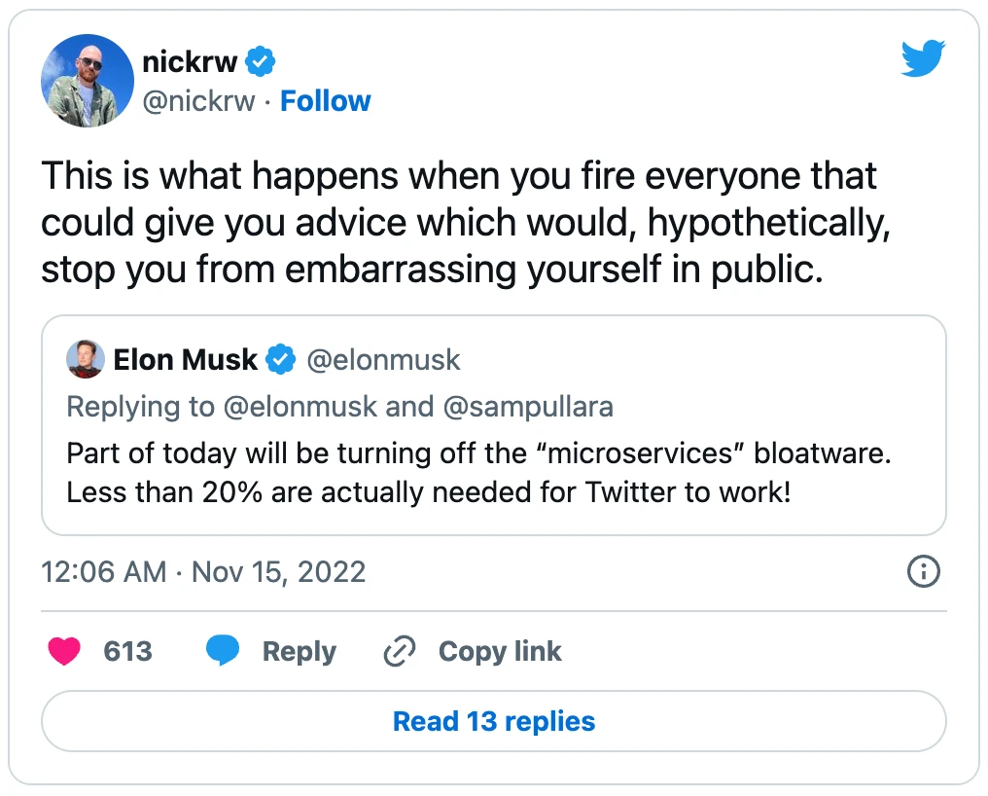The height and width of the screenshot is (796, 988).
Task: Click the Reply text label
Action: click(x=299, y=651)
